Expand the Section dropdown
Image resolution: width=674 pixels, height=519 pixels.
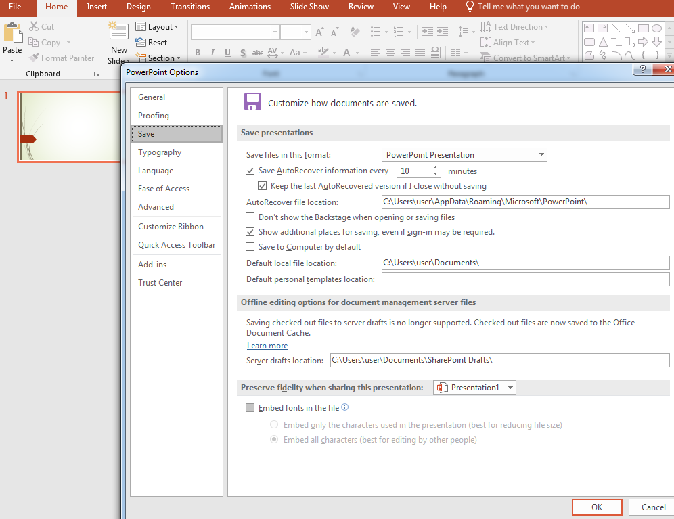click(158, 58)
